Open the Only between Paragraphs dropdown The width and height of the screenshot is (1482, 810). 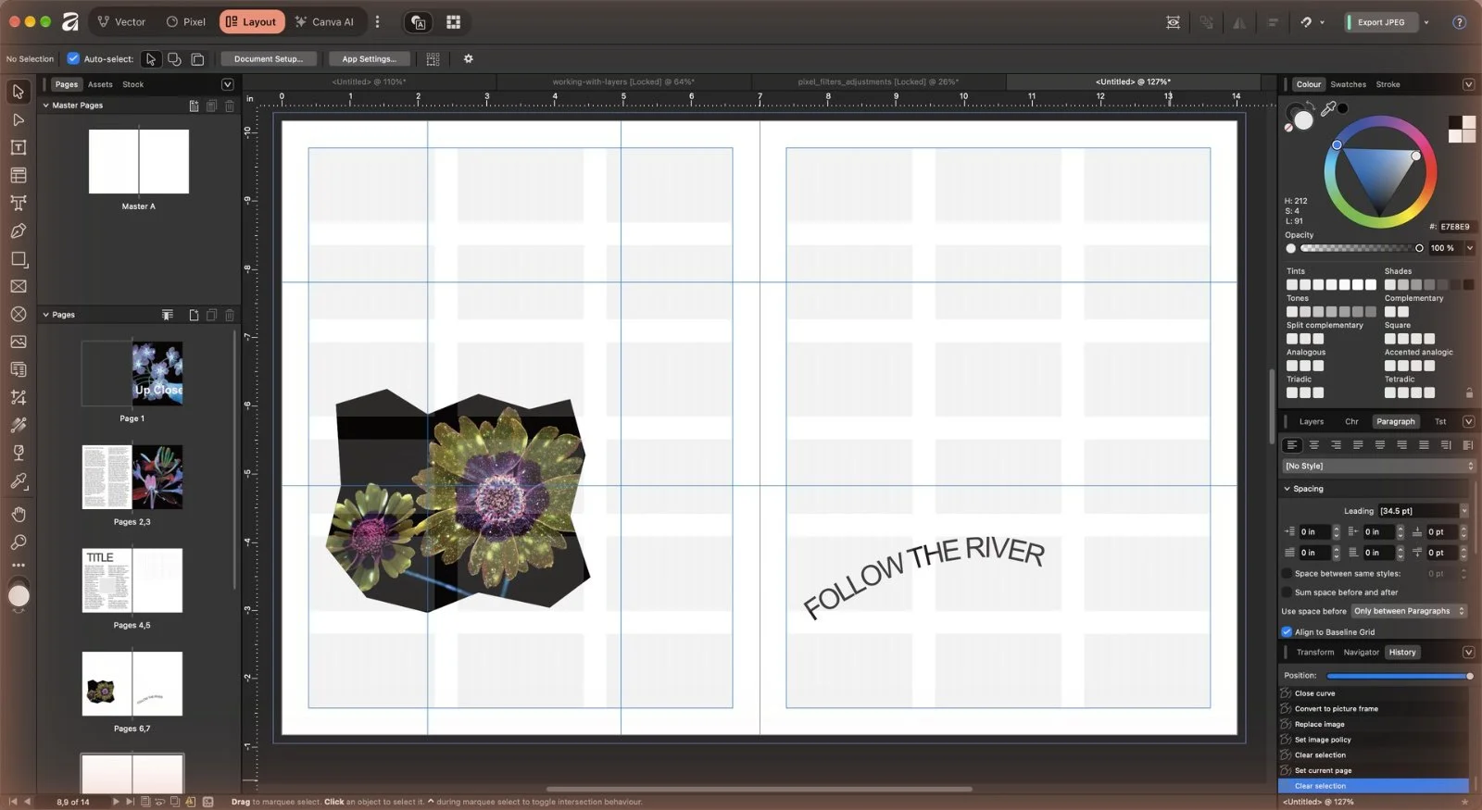click(x=1409, y=611)
